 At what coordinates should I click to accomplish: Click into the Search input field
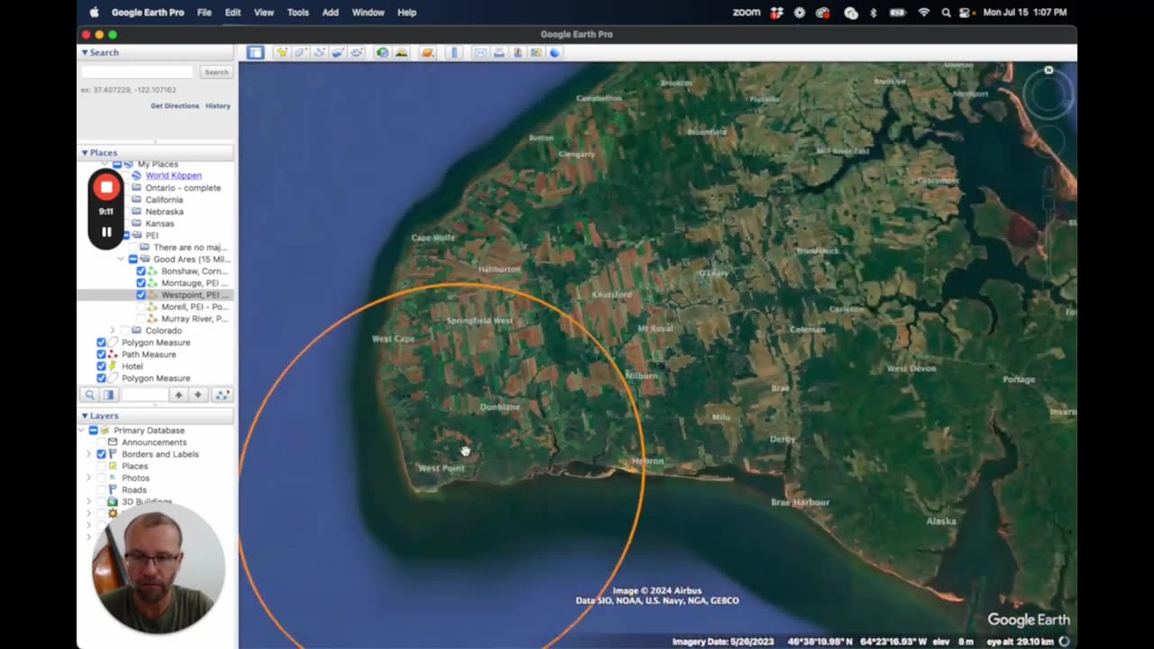tap(137, 72)
